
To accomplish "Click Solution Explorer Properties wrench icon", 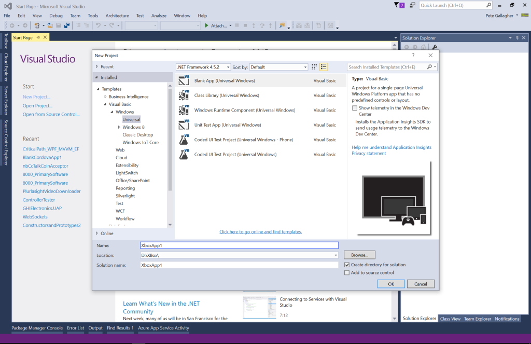I will tap(435, 47).
